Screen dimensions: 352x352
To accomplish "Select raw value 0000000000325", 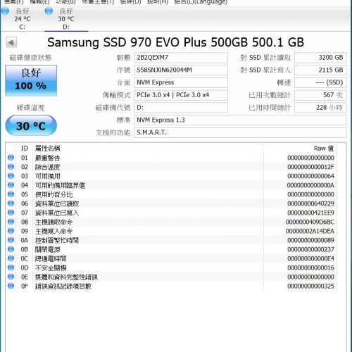I will point(310,286).
